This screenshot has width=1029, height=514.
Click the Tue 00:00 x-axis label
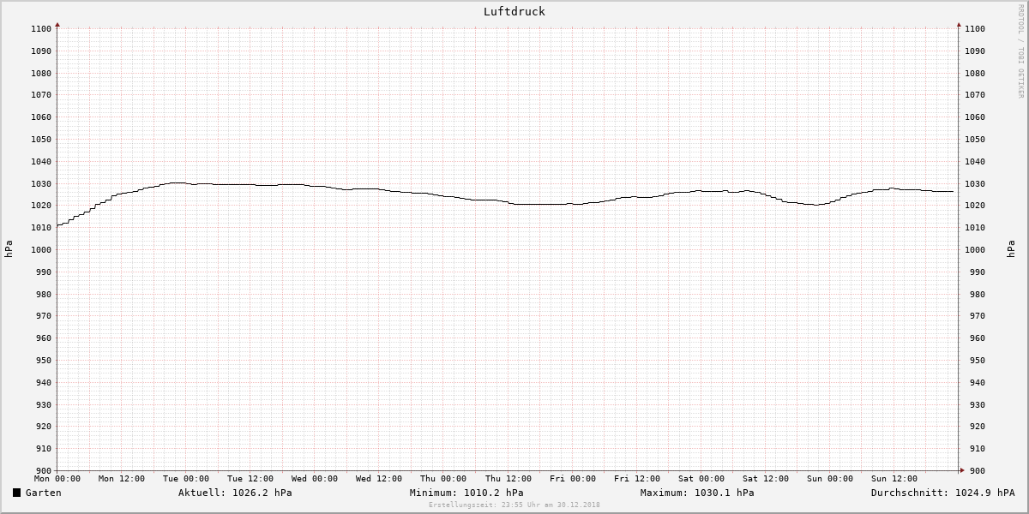(x=186, y=479)
